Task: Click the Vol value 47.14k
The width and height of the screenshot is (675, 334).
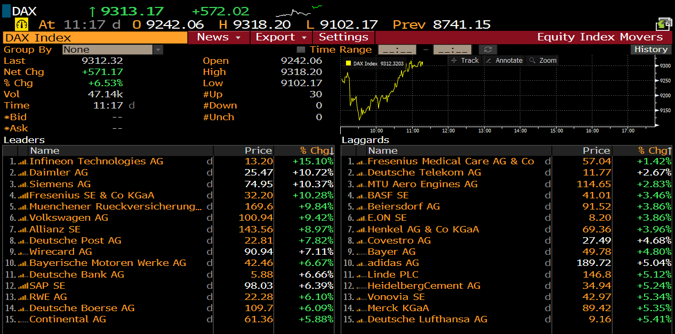Action: click(106, 95)
